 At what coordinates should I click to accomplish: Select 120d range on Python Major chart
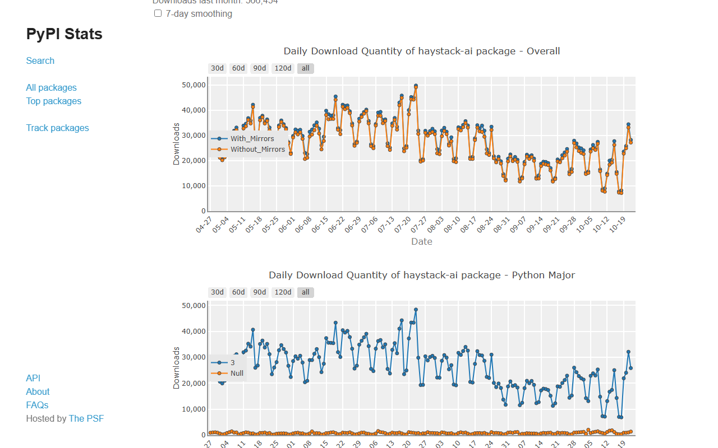pyautogui.click(x=283, y=292)
